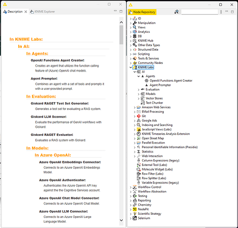The width and height of the screenshot is (238, 228).
Task: Expand the Vector Stores folder
Action: 139,98
